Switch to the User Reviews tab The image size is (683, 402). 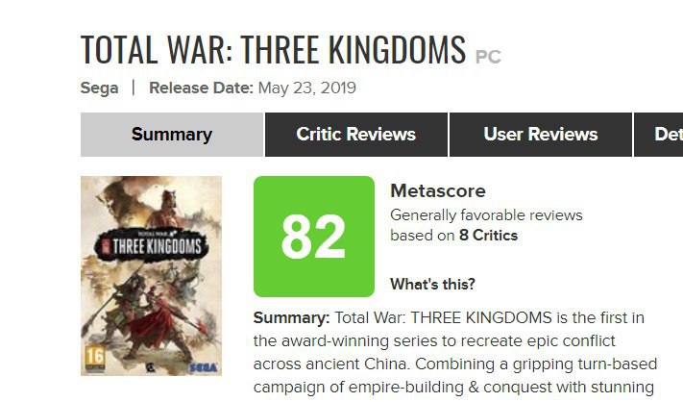[540, 135]
